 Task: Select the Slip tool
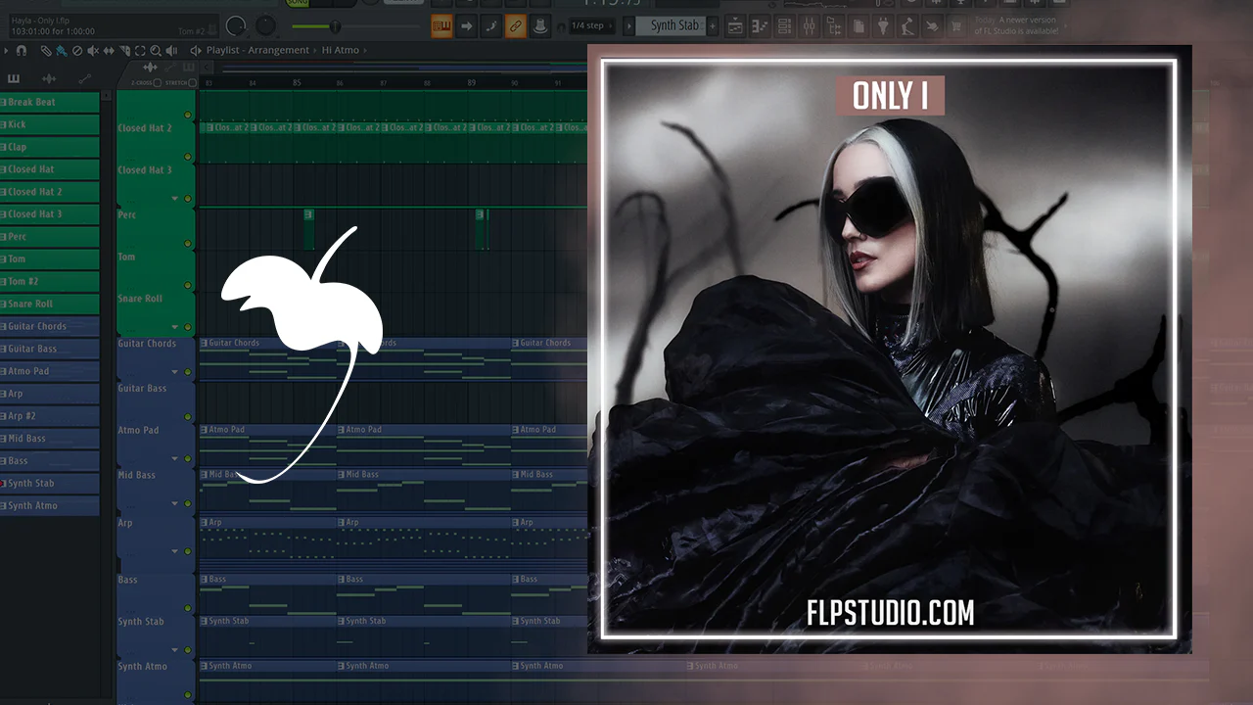(x=109, y=50)
